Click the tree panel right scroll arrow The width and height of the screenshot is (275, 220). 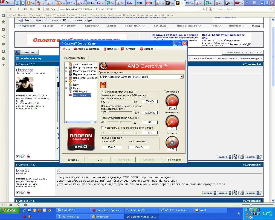tap(95, 122)
